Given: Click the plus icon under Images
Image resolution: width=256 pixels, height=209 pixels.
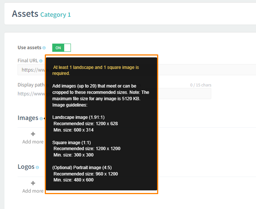Looking at the screenshot, I should tap(33, 134).
